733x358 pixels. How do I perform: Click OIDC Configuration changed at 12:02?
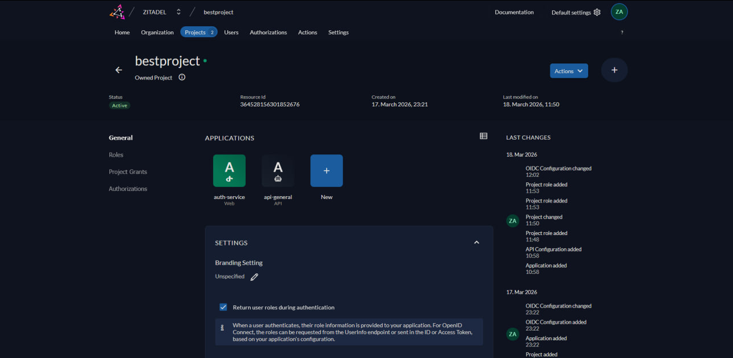click(558, 172)
